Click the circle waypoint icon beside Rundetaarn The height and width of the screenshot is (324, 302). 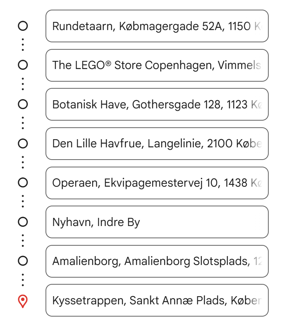23,26
